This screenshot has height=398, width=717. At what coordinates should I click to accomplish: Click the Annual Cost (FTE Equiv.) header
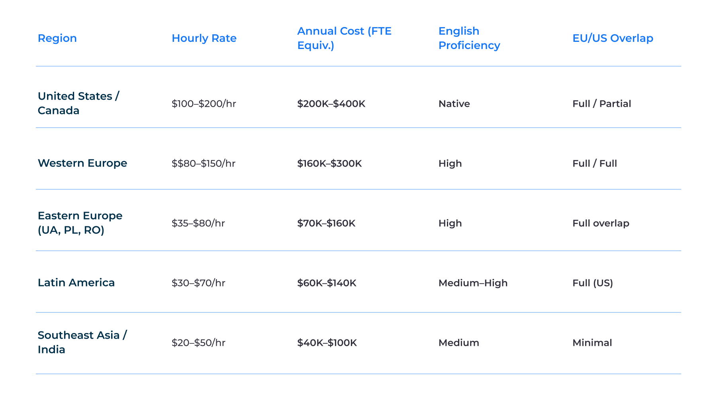pyautogui.click(x=345, y=38)
